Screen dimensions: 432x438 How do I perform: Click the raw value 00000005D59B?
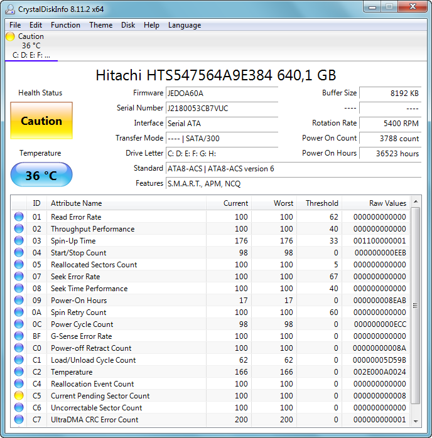point(379,360)
